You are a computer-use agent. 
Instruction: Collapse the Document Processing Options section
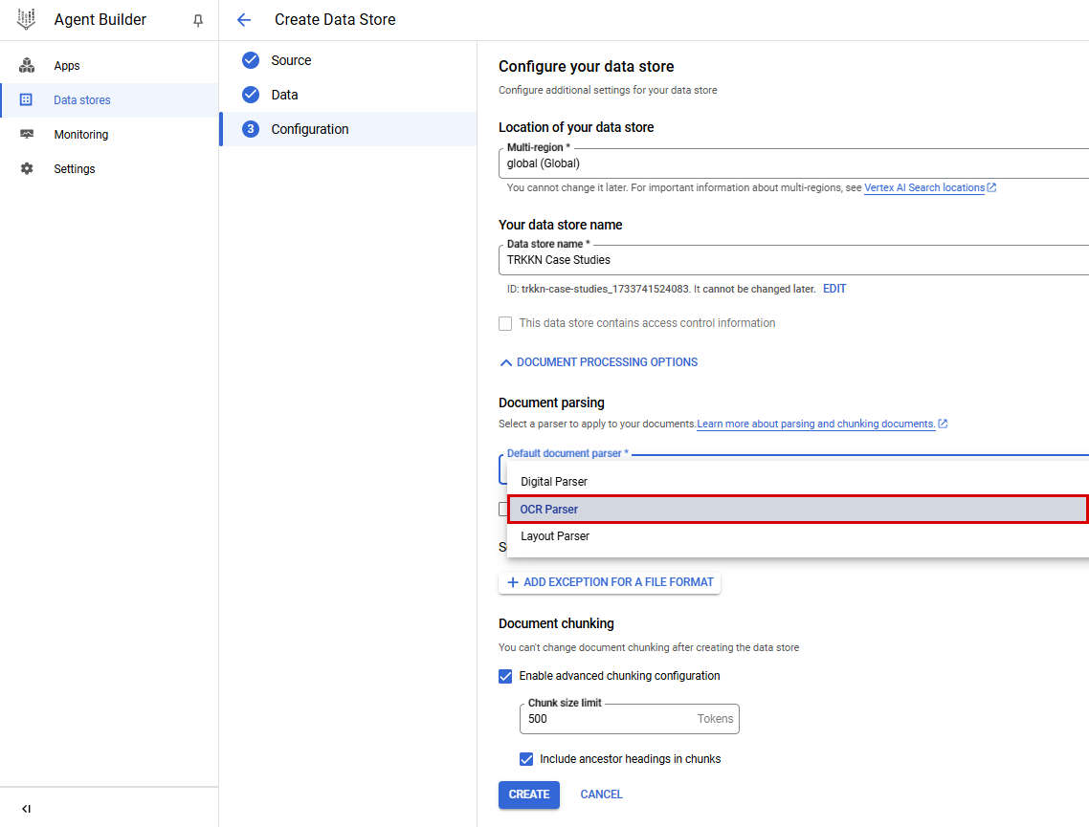598,362
